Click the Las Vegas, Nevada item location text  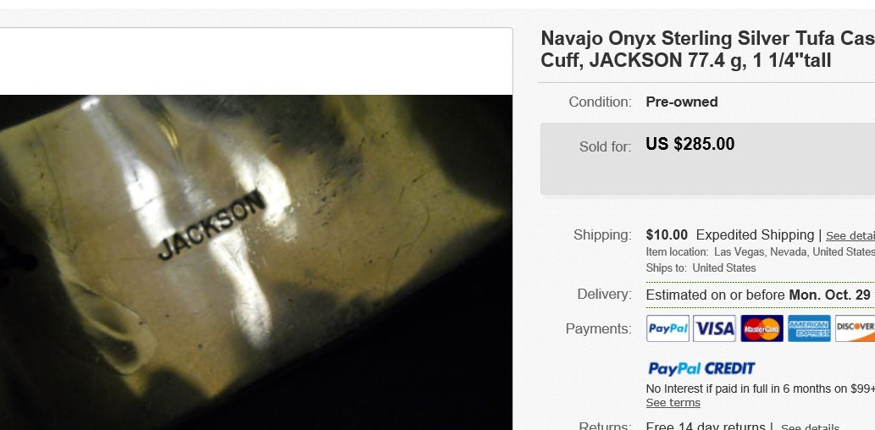pyautogui.click(x=794, y=252)
